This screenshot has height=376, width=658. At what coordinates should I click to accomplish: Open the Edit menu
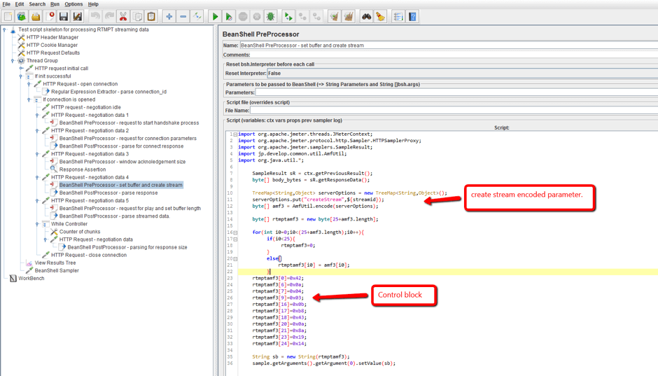[x=20, y=4]
